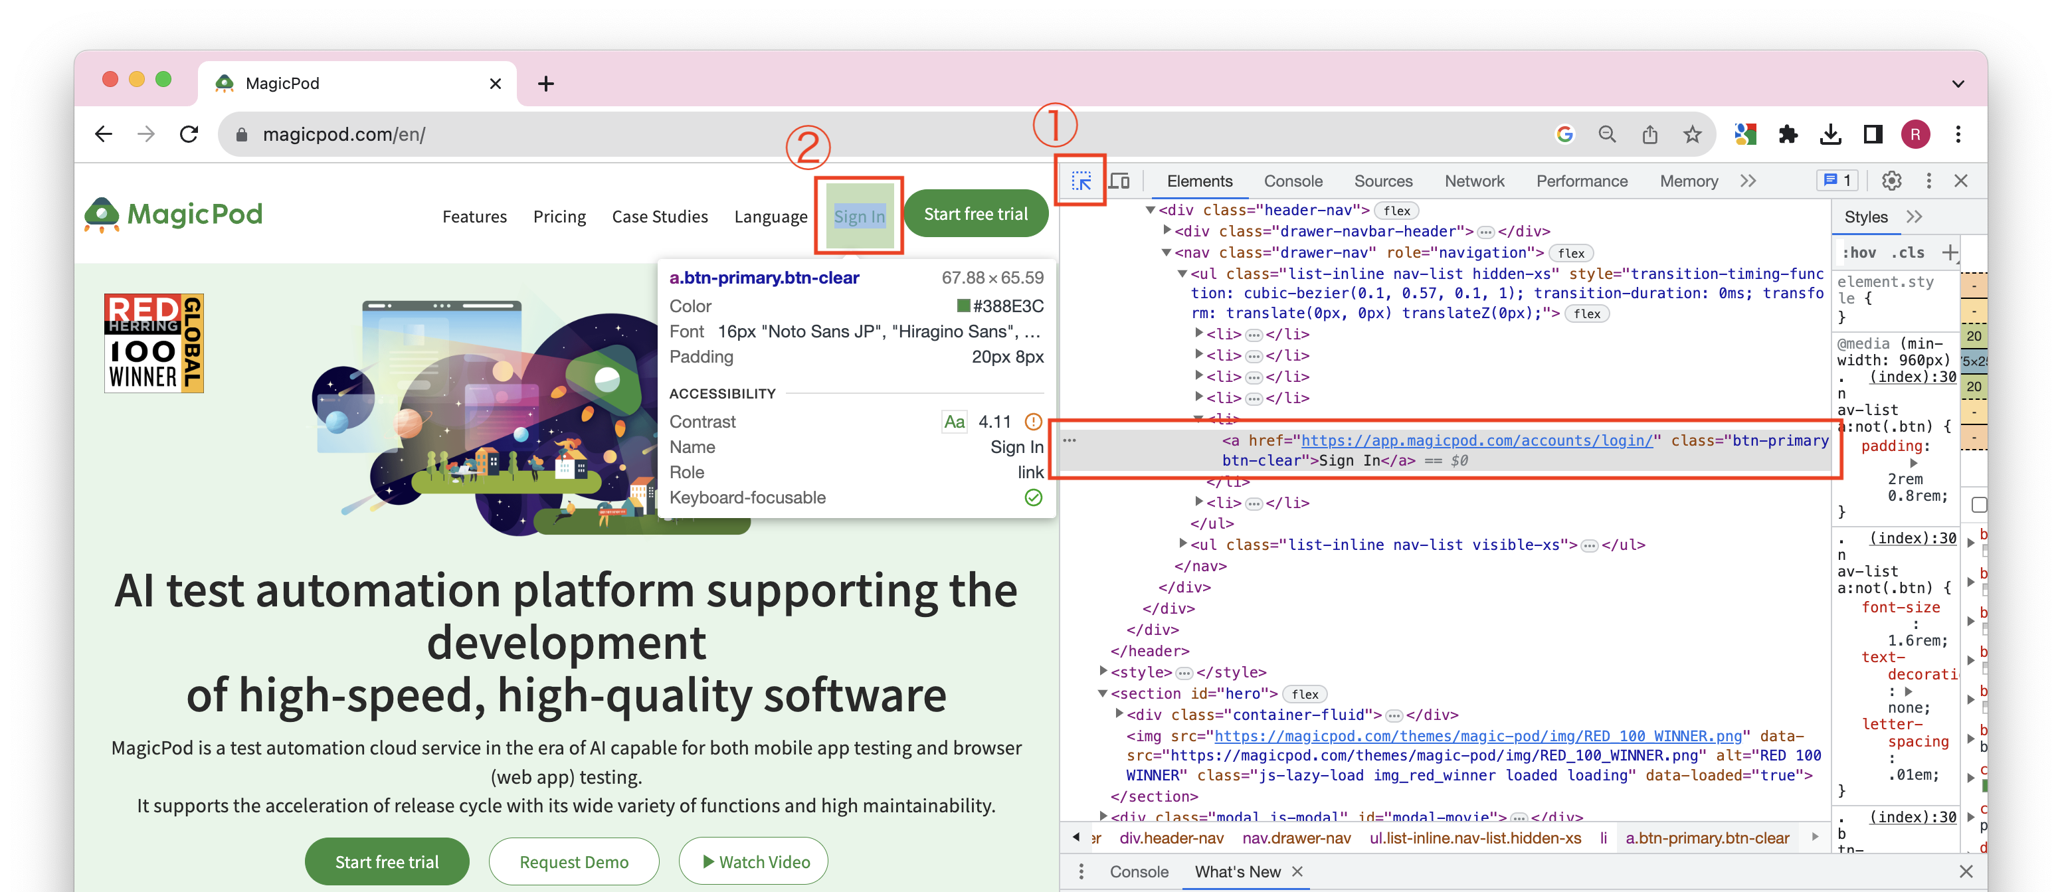
Task: Expand the drawer-navbar-header div
Action: coord(1167,230)
